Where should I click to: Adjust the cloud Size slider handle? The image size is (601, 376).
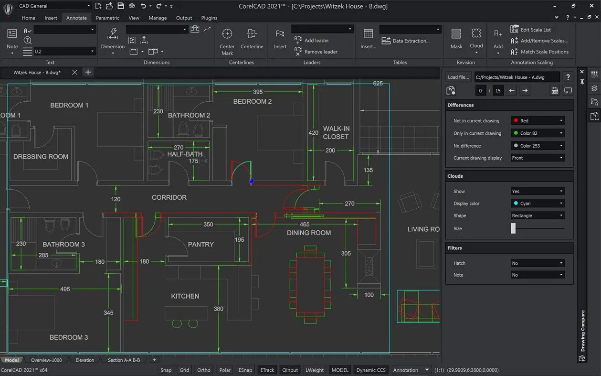click(513, 228)
